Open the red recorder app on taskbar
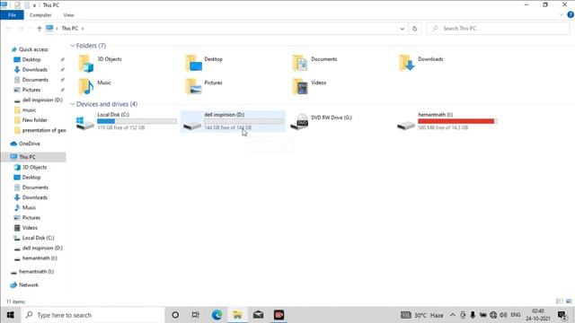The image size is (575, 323). tap(279, 315)
